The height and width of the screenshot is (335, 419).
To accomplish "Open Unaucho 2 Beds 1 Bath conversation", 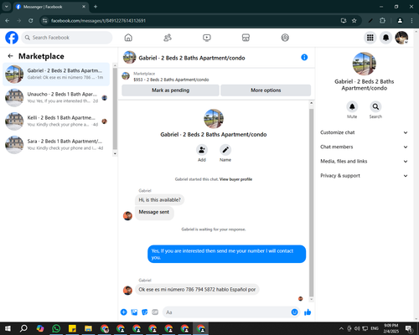I will coord(56,98).
